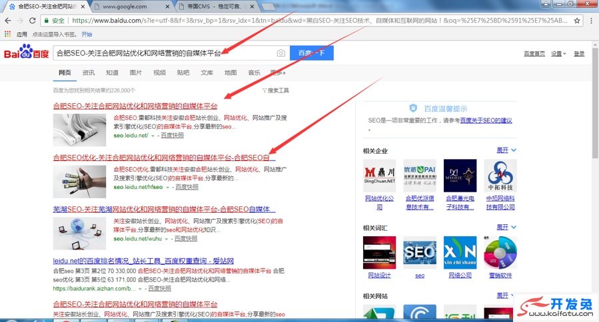Open dropdown arrow next to seo.leidu.net/wuhu

[167, 239]
